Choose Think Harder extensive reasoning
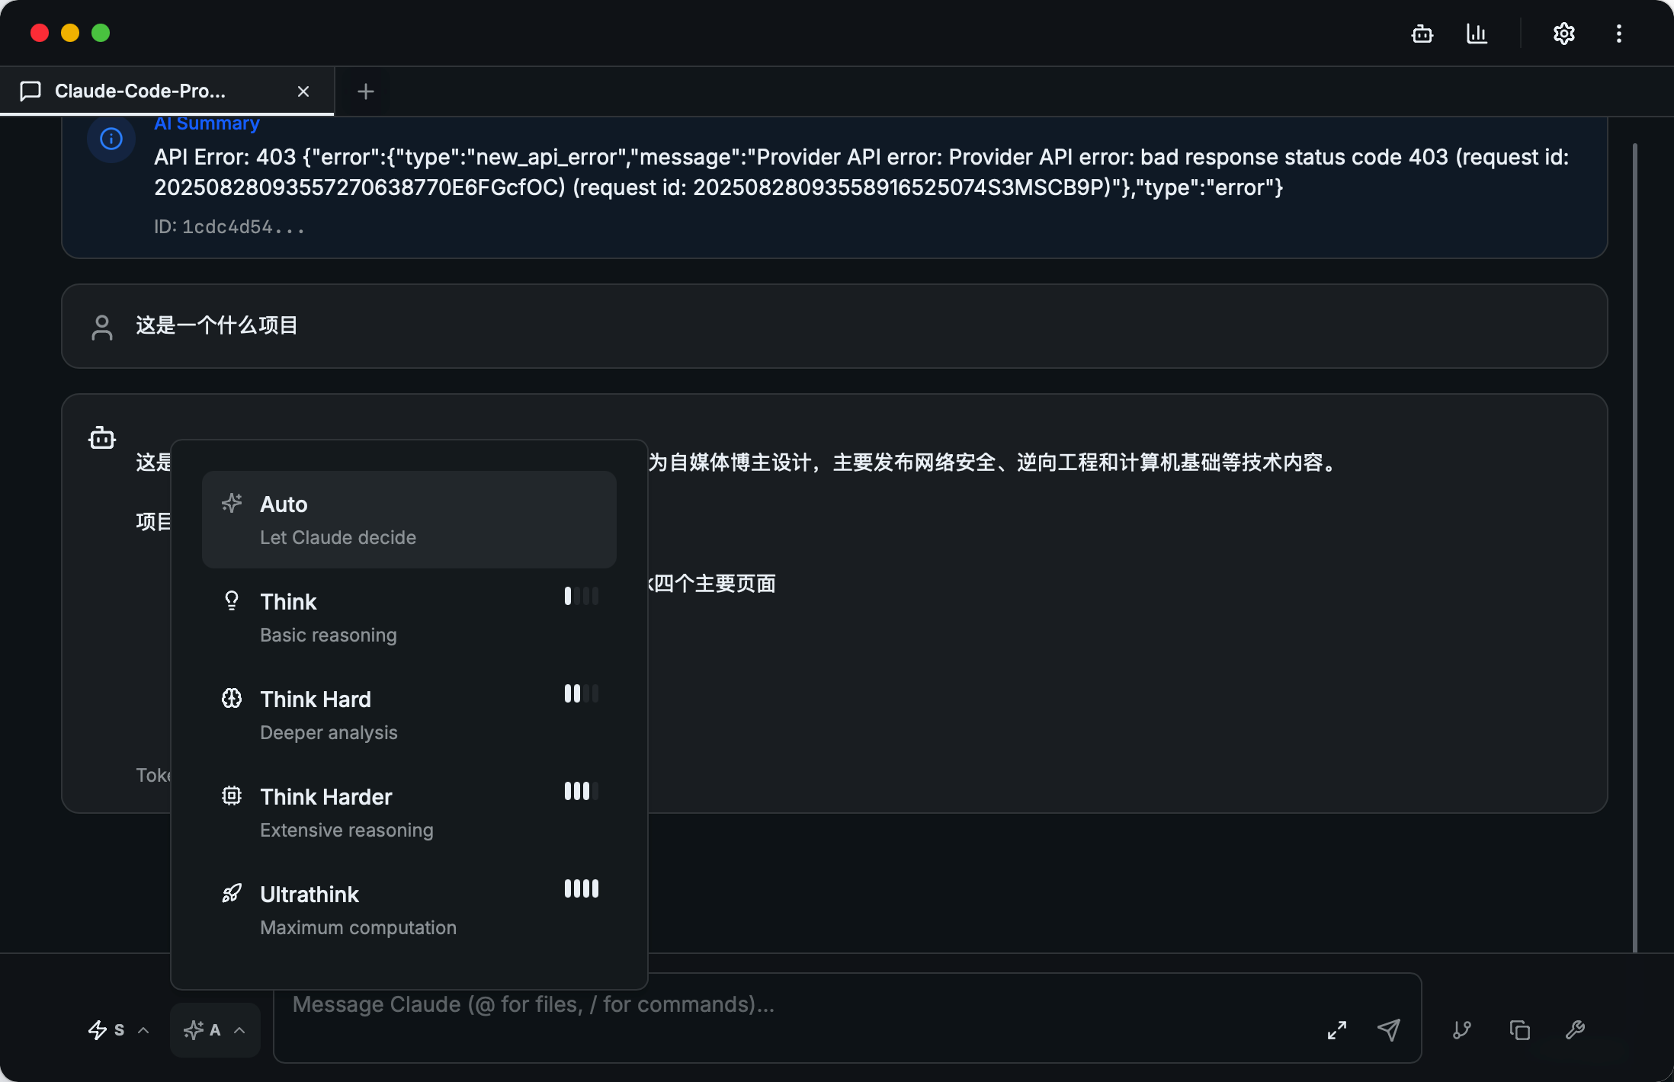Viewport: 1674px width, 1082px height. coord(409,812)
